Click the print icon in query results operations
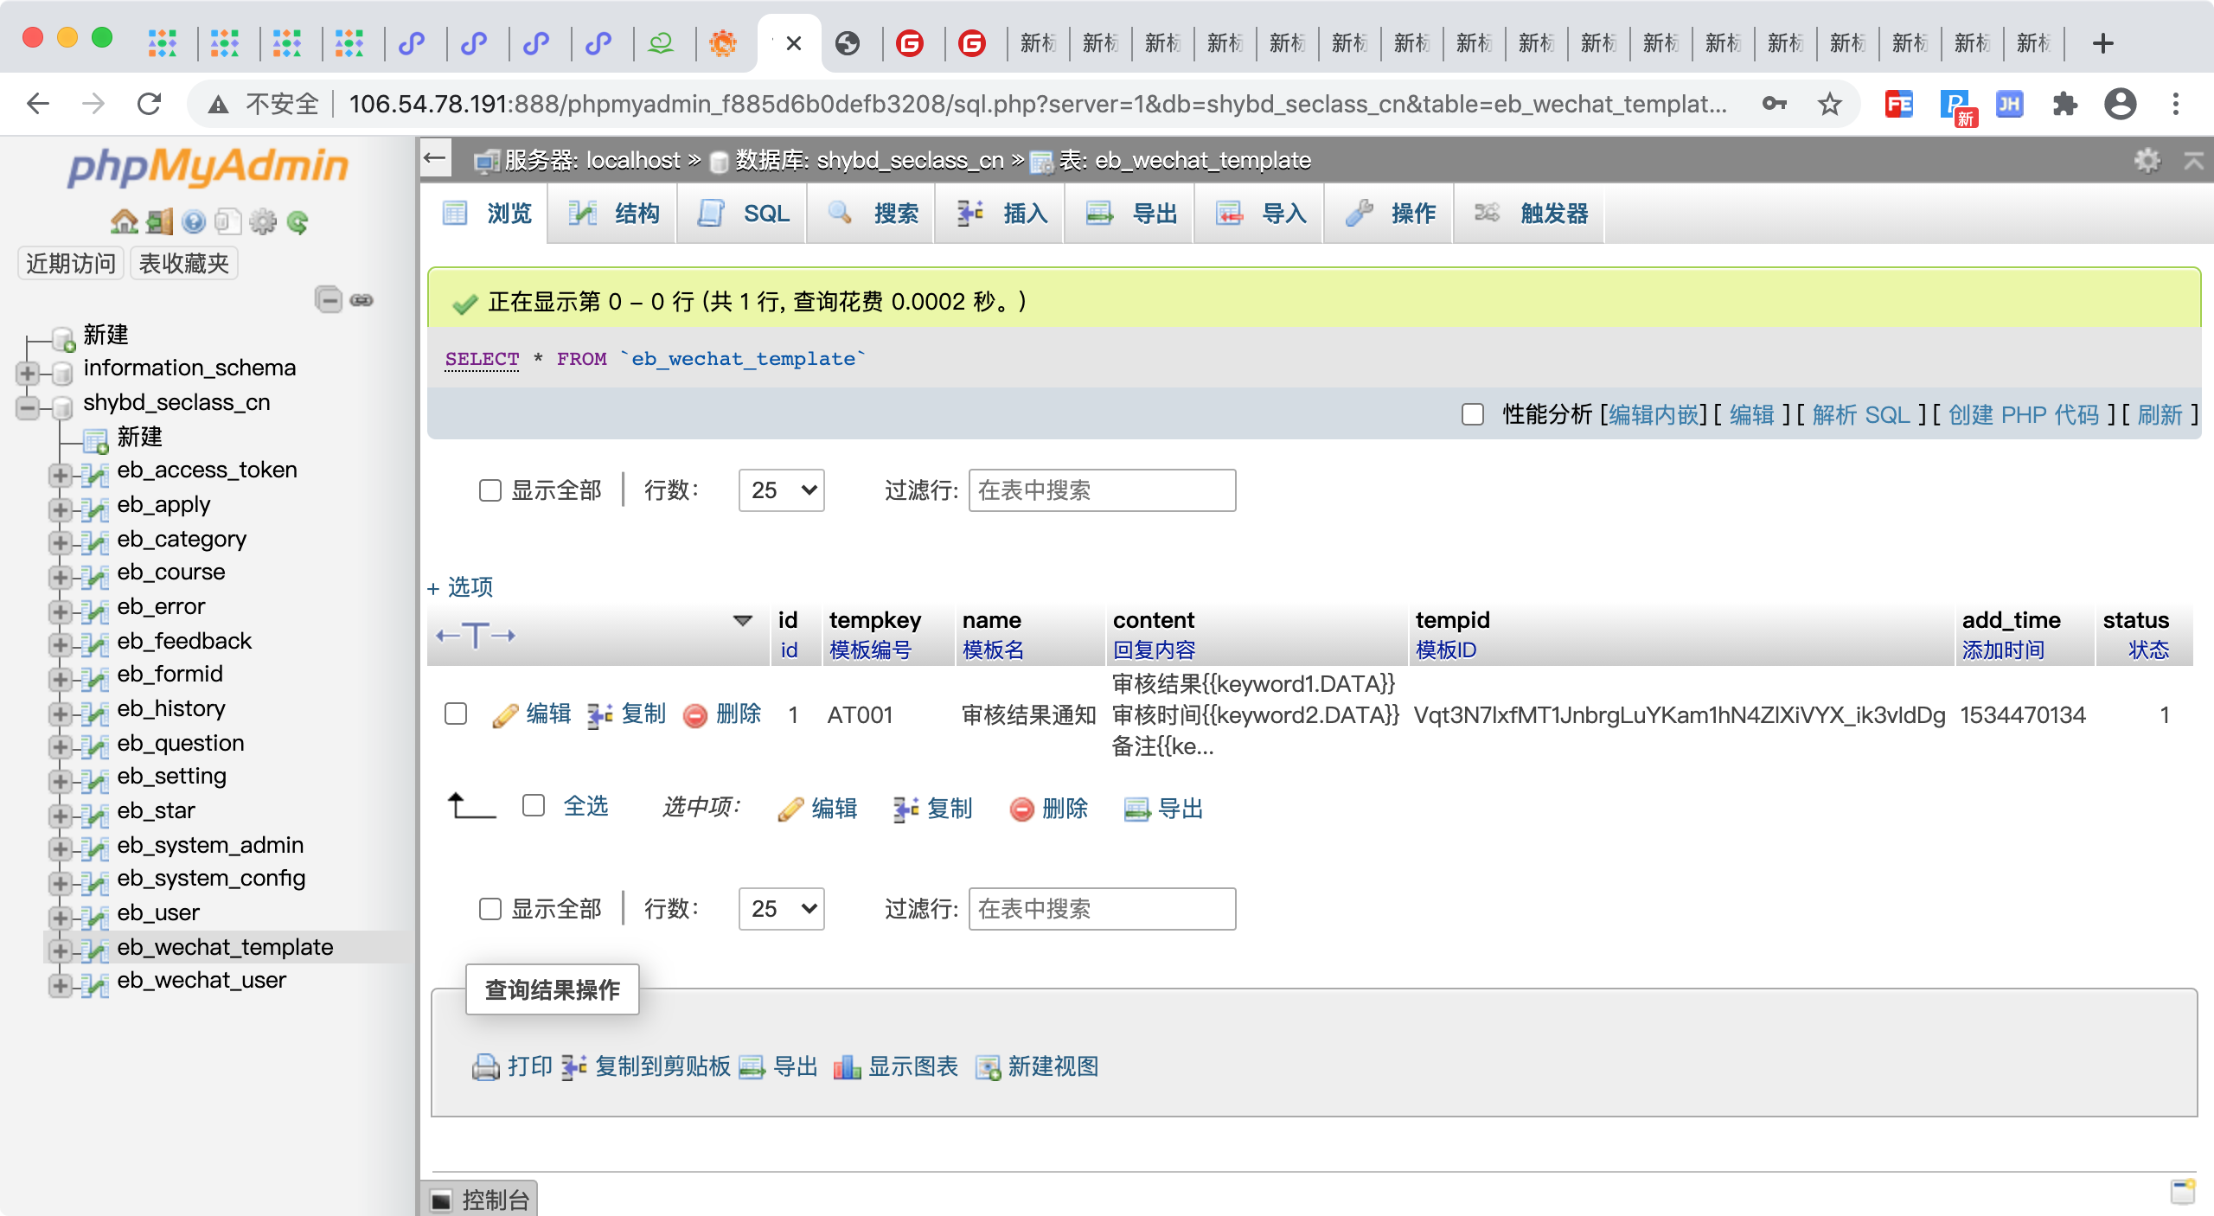Screen dimensions: 2214x1216 tap(486, 1067)
